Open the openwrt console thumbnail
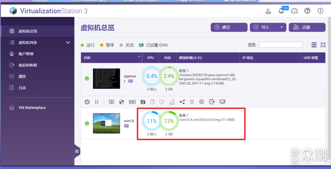This screenshot has height=169, width=331. point(106,78)
